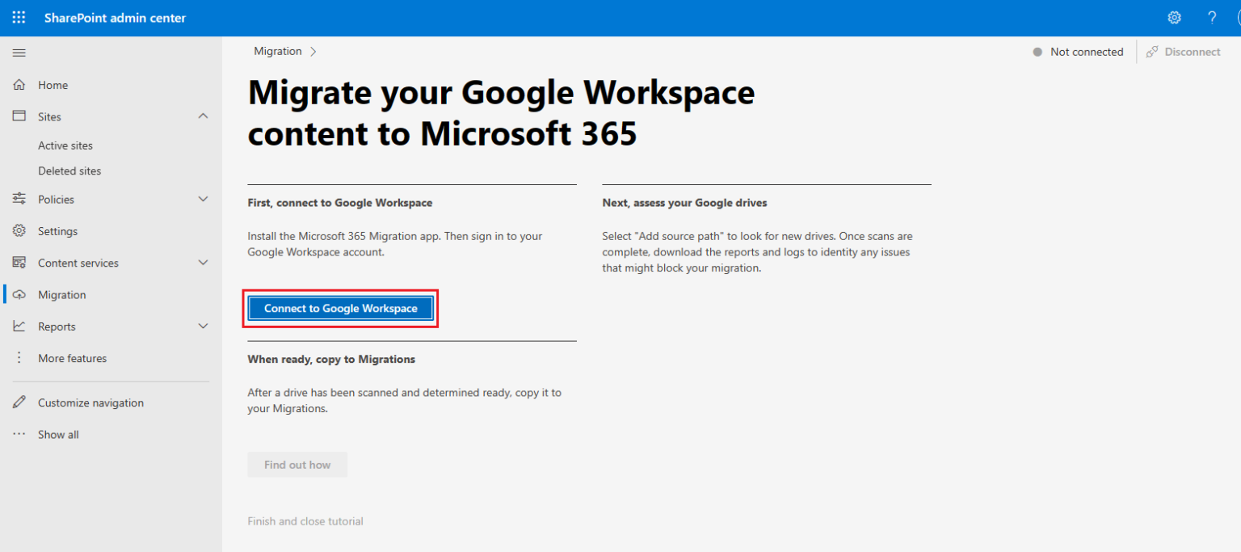Click the Migration breadcrumb link
Viewport: 1241px width, 552px height.
coord(278,50)
